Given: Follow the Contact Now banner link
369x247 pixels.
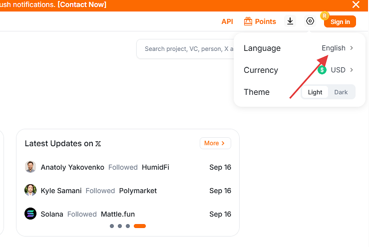Looking at the screenshot, I should (82, 5).
